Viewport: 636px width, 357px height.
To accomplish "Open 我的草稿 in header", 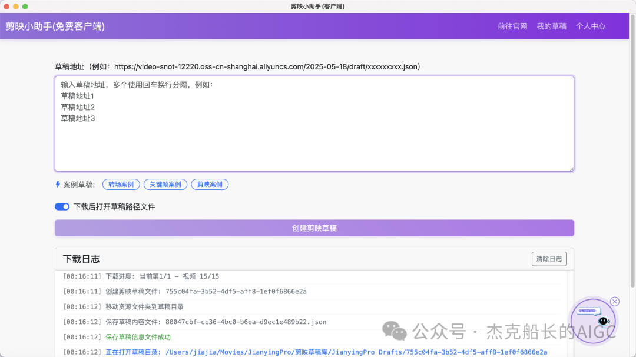I will coord(551,26).
